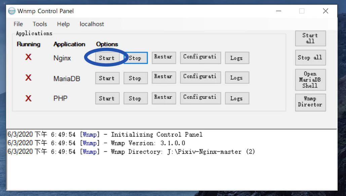The height and width of the screenshot is (196, 346).
Task: Open MariaDB Shell
Action: [310, 80]
